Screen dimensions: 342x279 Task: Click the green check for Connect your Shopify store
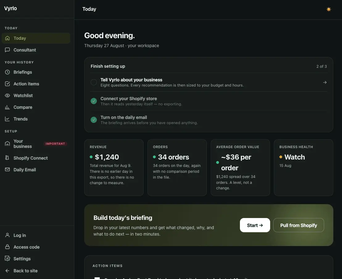(94, 101)
